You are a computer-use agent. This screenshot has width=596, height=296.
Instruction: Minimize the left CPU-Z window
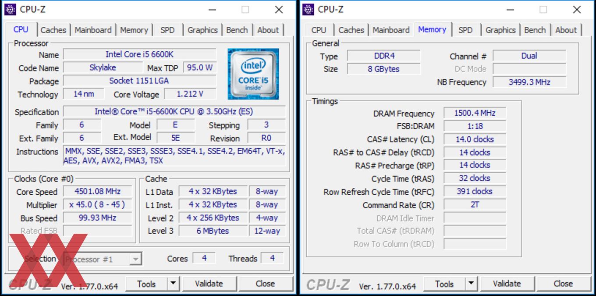pos(212,10)
